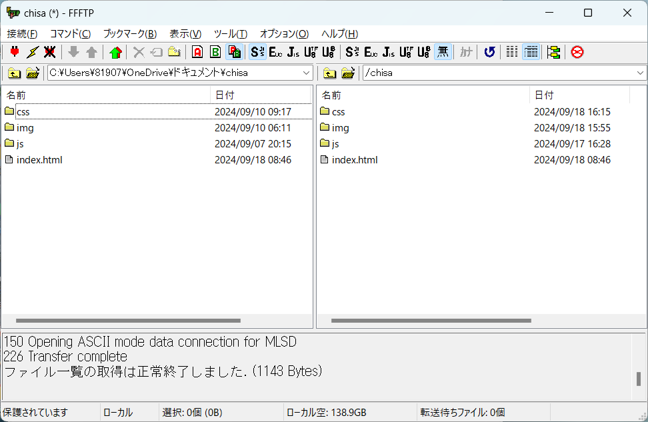Image resolution: width=648 pixels, height=422 pixels.
Task: Download the selected file with the down arrow
Action: tap(73, 51)
